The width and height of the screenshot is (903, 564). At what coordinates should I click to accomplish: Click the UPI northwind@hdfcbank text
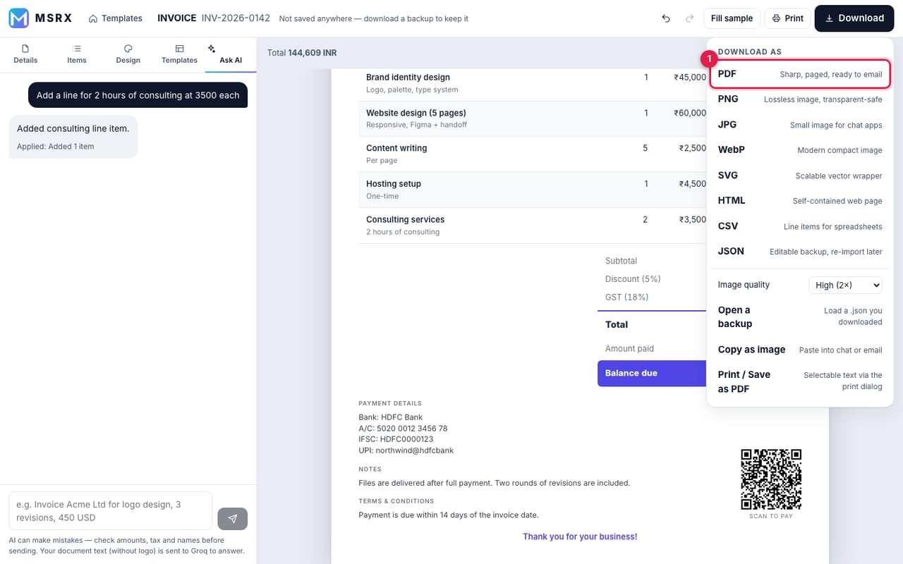(x=406, y=450)
